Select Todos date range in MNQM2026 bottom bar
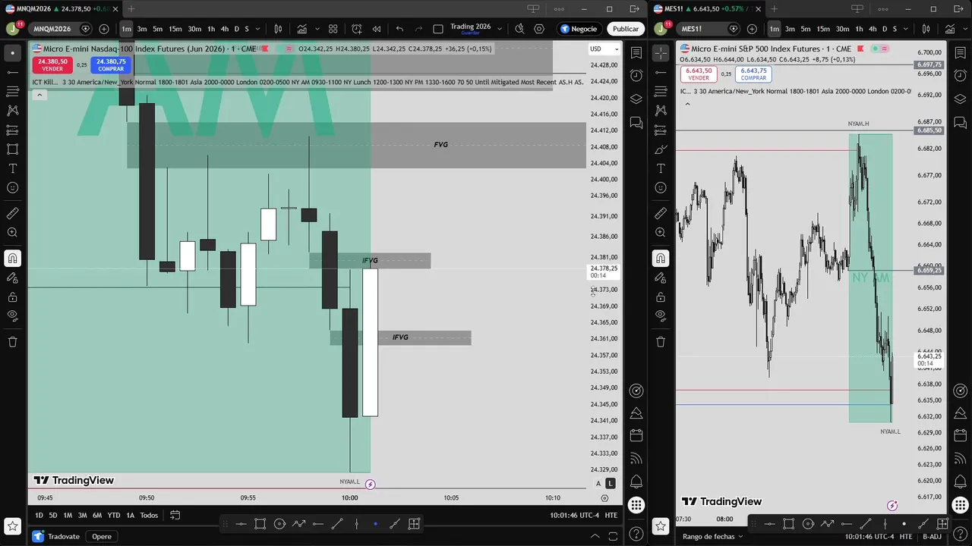The image size is (972, 546). click(x=149, y=515)
